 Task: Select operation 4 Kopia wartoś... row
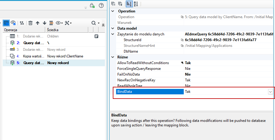click(x=54, y=56)
